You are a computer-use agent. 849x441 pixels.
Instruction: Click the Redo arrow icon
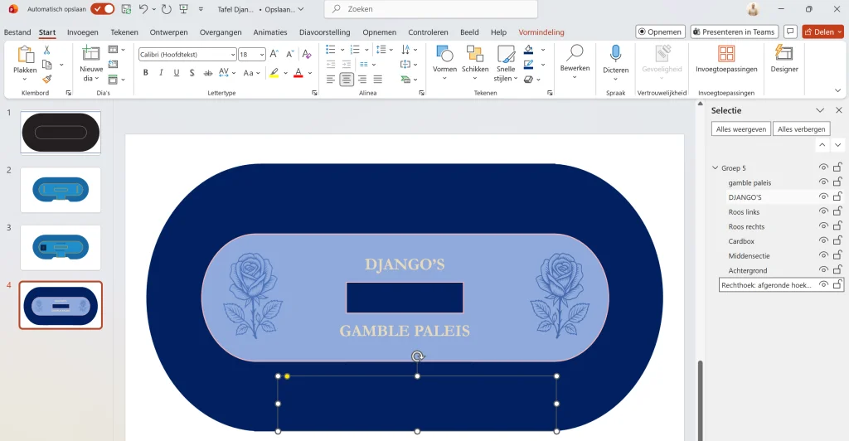tap(167, 9)
